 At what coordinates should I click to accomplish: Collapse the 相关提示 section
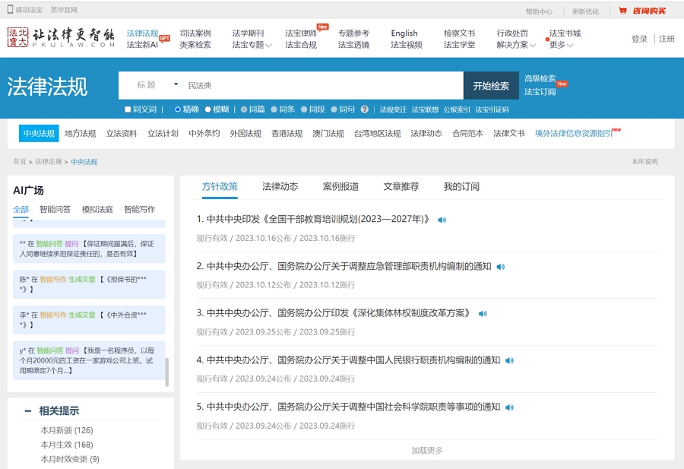click(27, 411)
